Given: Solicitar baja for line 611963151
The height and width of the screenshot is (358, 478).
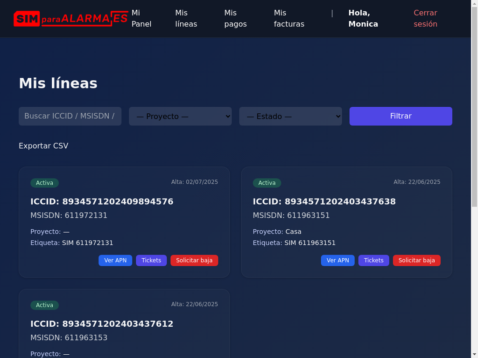Looking at the screenshot, I should click(417, 260).
